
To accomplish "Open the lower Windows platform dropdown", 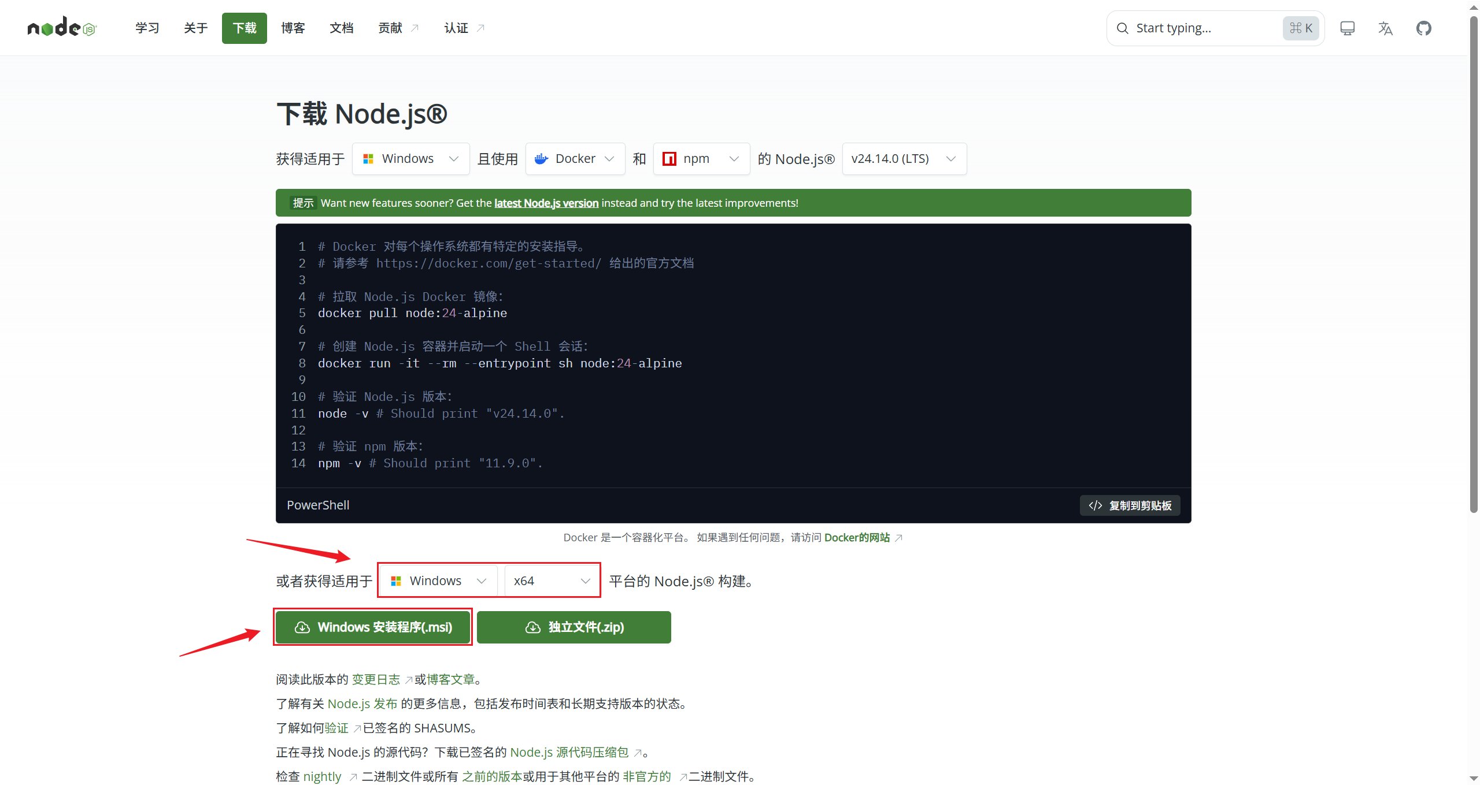I will tap(438, 581).
